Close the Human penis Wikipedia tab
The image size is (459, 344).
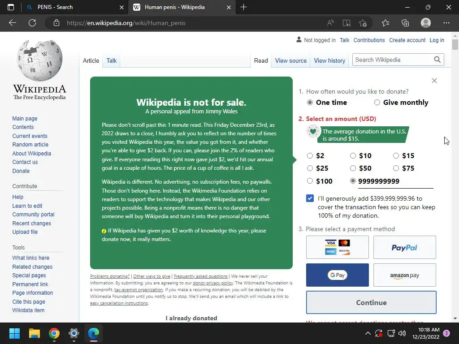[229, 7]
